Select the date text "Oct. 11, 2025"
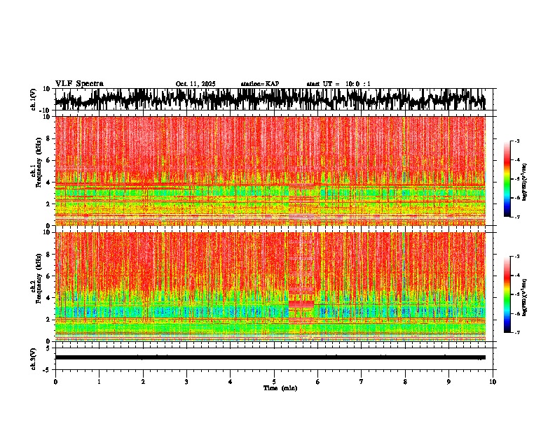The height and width of the screenshot is (428, 555). click(x=196, y=84)
